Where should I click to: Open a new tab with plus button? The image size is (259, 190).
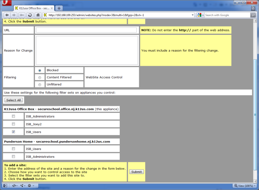tap(59, 8)
